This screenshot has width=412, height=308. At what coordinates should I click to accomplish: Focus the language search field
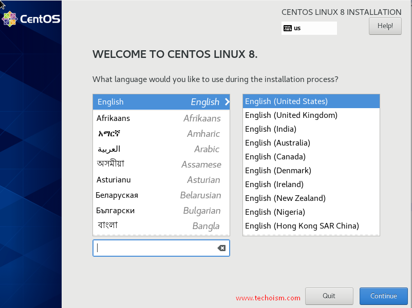(x=161, y=248)
